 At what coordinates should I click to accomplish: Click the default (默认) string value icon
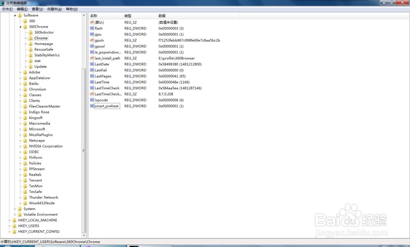[x=92, y=22]
